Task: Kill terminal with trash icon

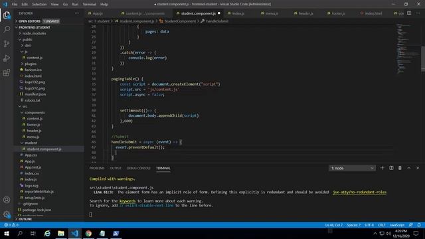Action: (400, 168)
